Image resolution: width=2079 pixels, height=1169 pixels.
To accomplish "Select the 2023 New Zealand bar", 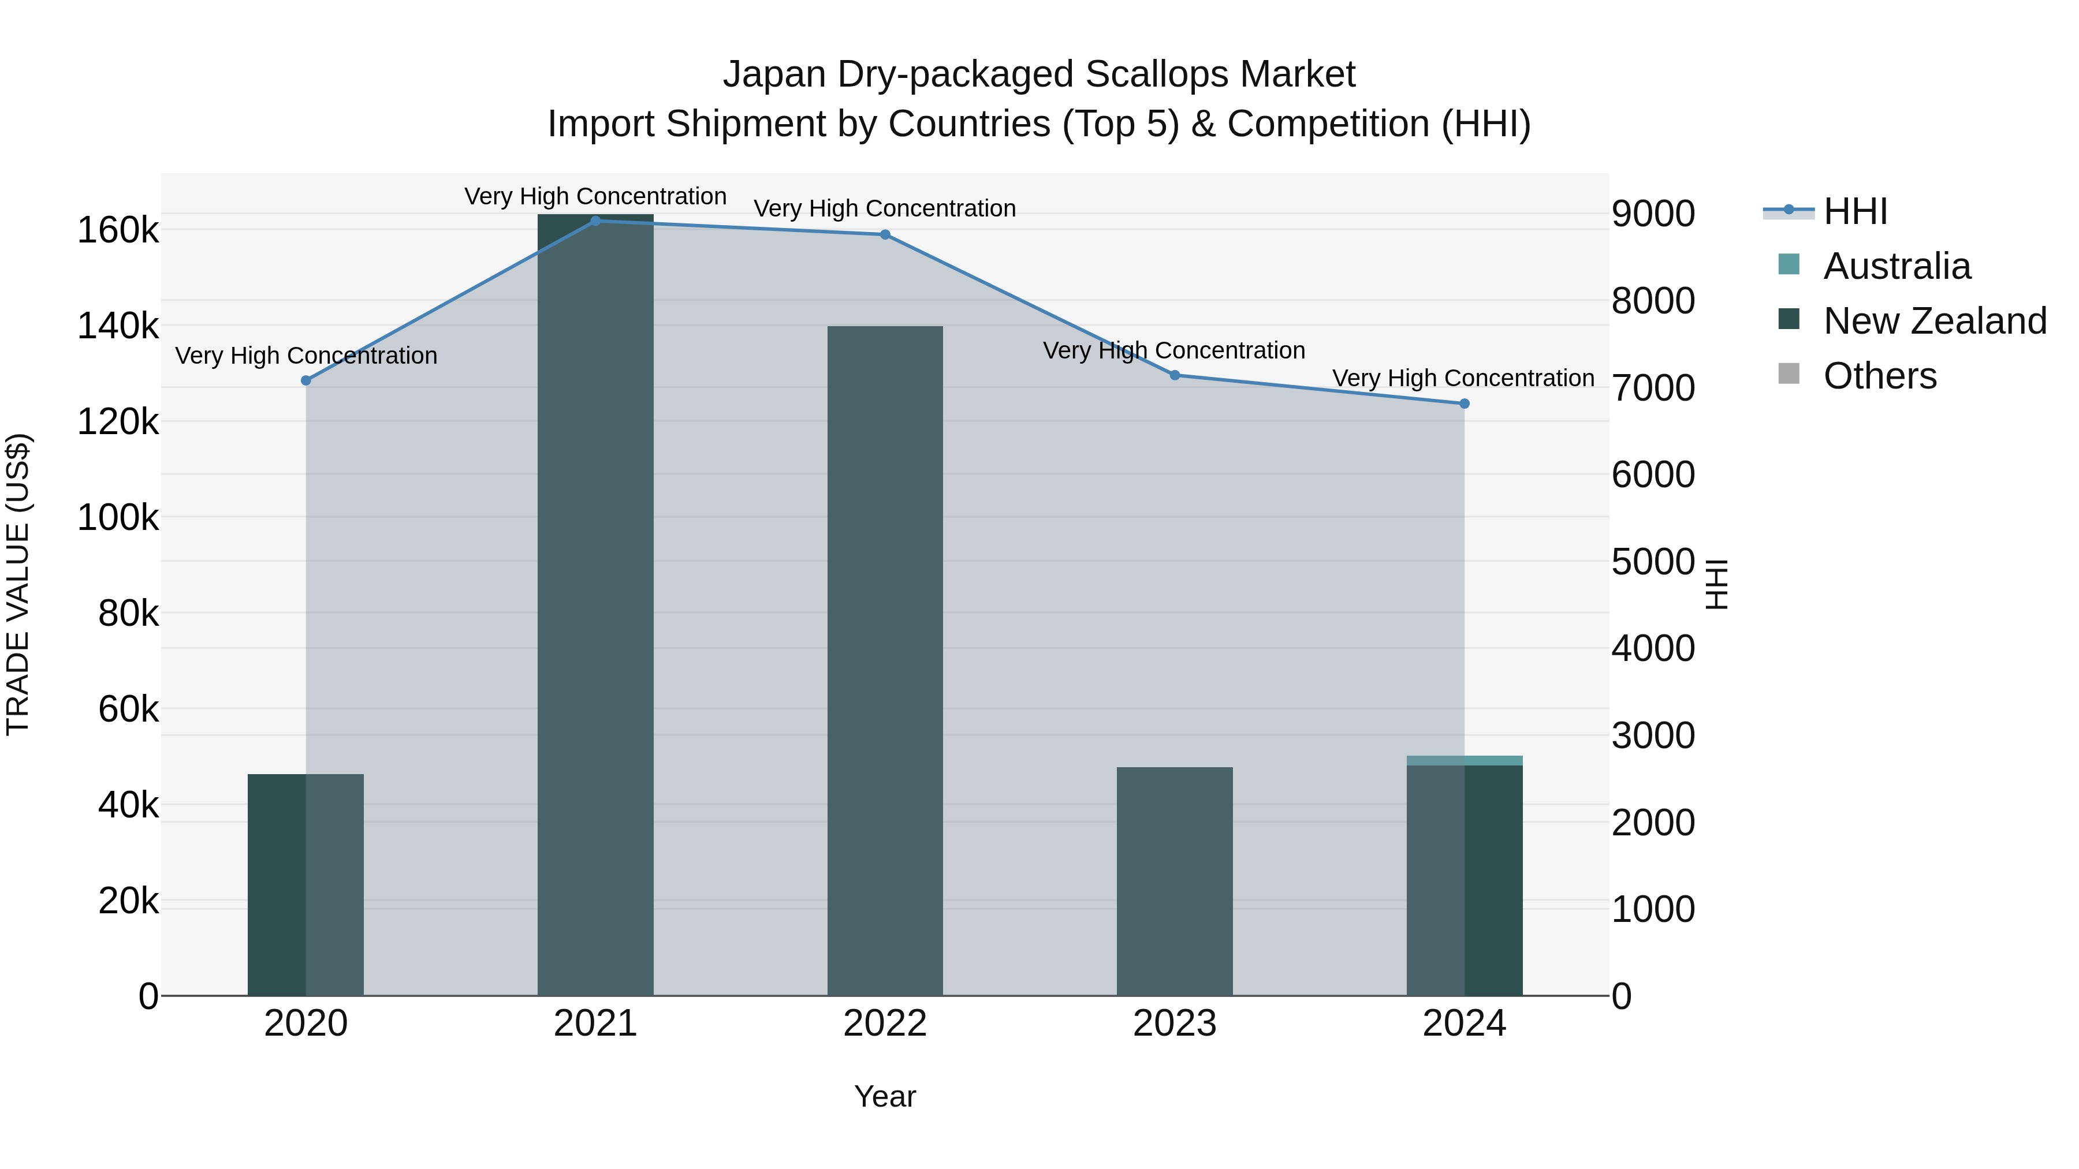I will point(1175,881).
